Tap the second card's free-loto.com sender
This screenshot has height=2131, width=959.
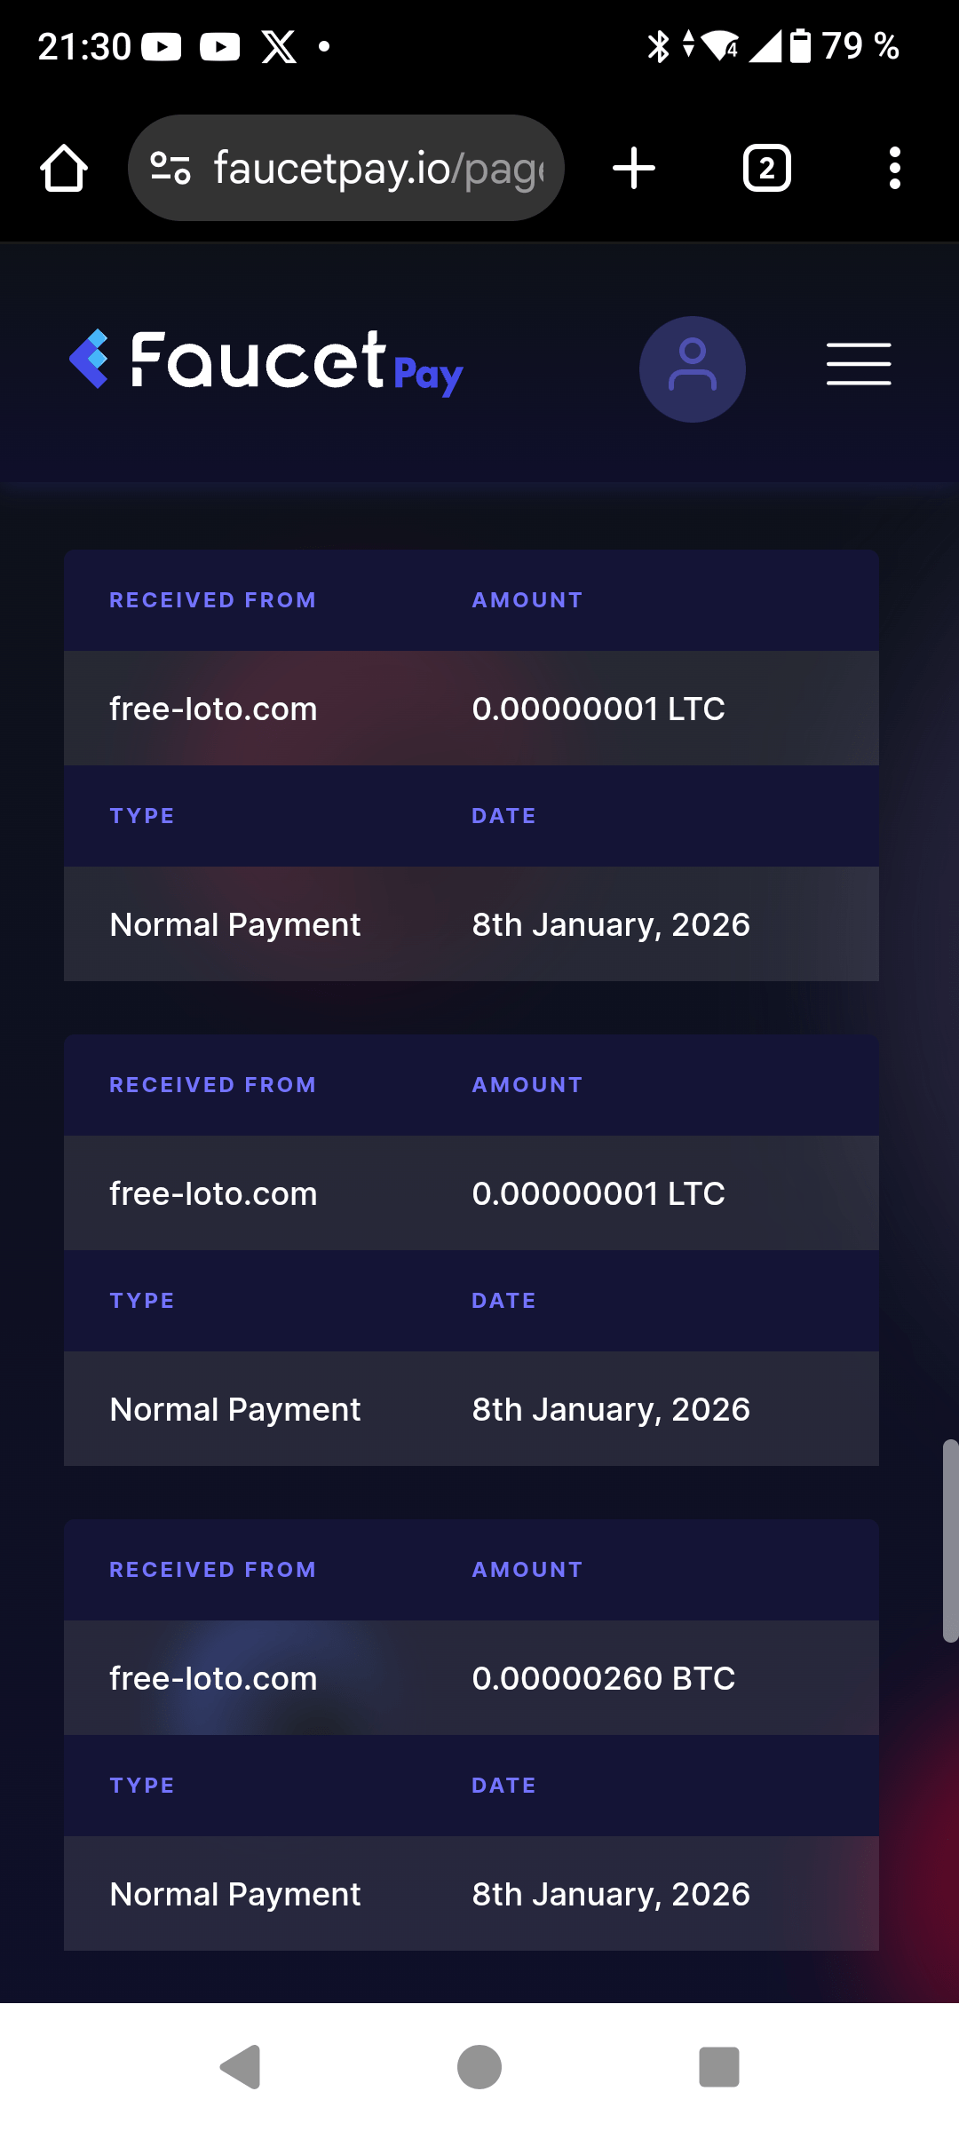click(213, 1193)
